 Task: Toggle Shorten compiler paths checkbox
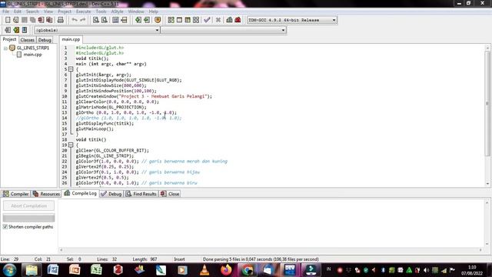(x=5, y=226)
